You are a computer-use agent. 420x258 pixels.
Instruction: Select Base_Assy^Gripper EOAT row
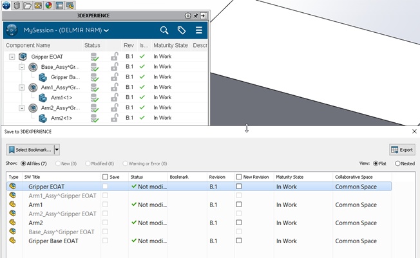click(199, 232)
